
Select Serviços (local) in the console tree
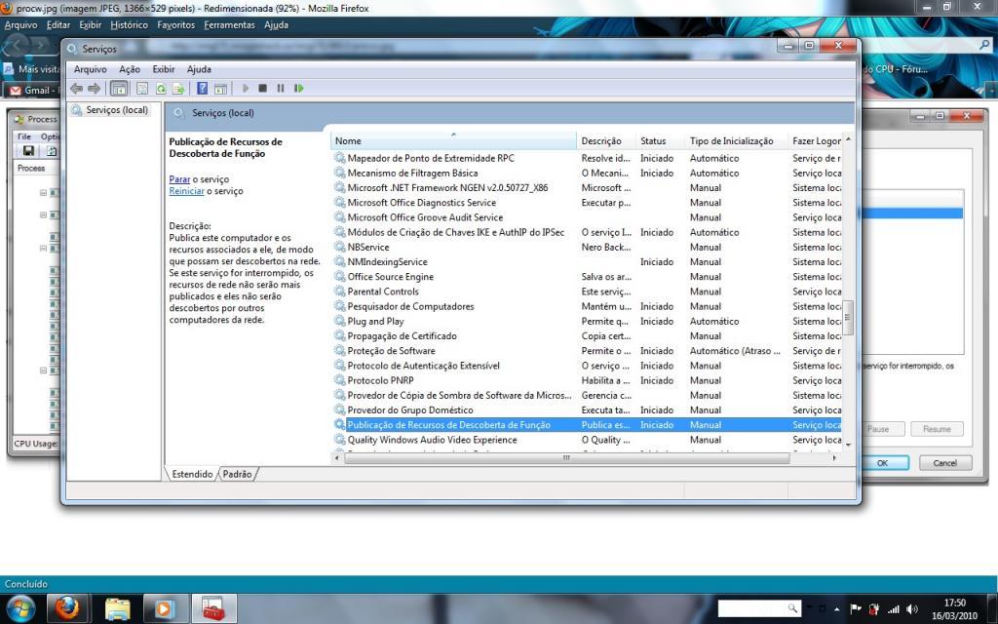coord(117,110)
